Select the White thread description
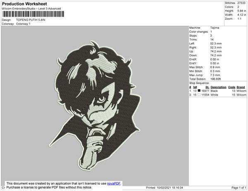This screenshot has width=248, height=191. [214, 95]
